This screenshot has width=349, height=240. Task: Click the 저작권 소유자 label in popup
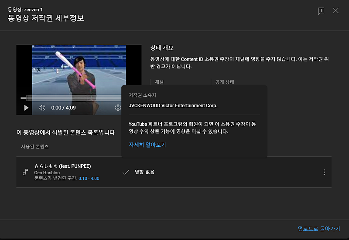[x=143, y=95]
